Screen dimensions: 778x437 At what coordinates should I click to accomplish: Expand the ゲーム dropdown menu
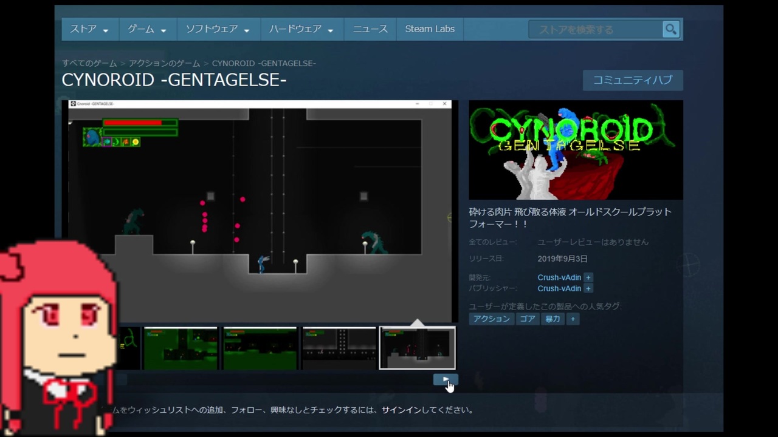click(147, 29)
